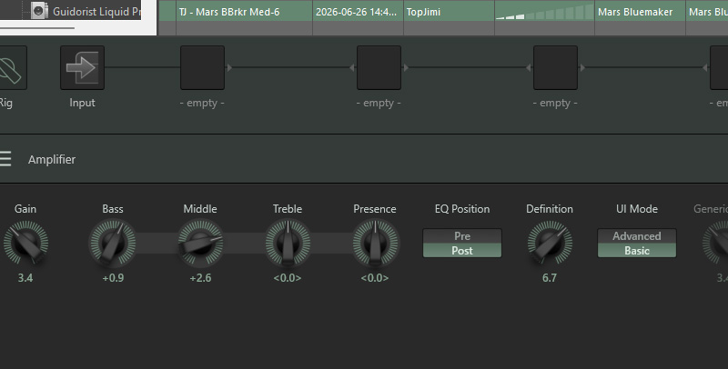Select the Guidorist Liquid Profiler tree icon
The image size is (728, 369).
(x=39, y=11)
